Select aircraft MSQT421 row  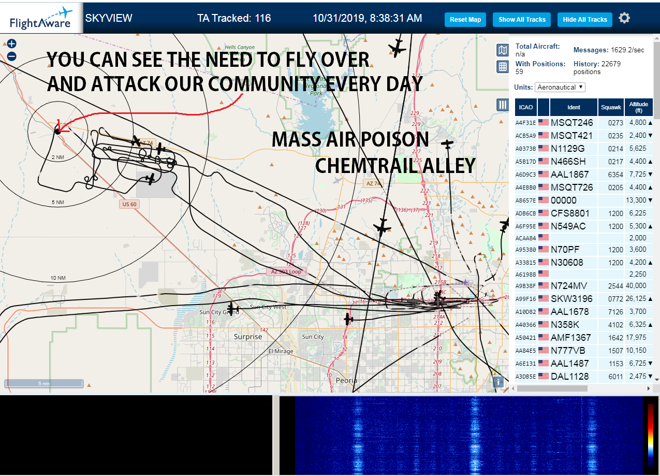[584, 136]
